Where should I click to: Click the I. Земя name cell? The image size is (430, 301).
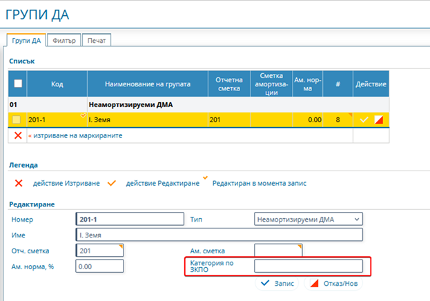click(x=148, y=119)
